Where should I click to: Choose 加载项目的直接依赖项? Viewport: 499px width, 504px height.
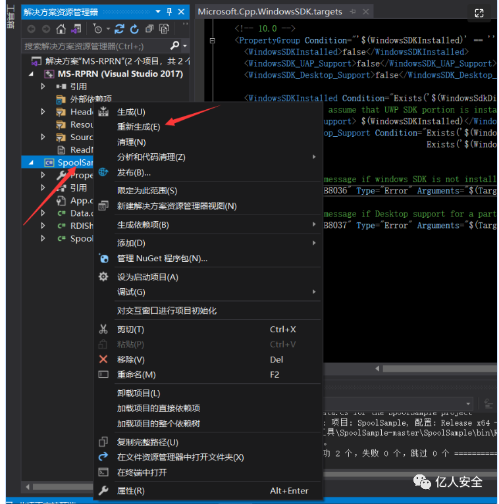[208, 409]
